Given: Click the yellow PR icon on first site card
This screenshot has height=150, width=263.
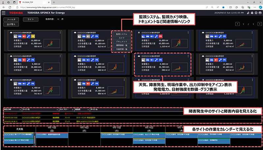Looking at the screenshot, I should point(33,36).
